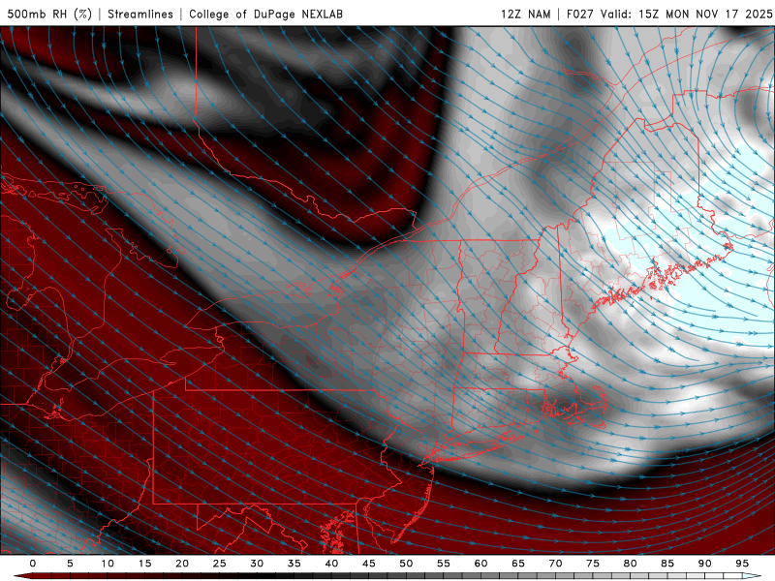Click the '500mb RH (%)' title text
Viewport: 775px width, 581px height.
point(49,14)
